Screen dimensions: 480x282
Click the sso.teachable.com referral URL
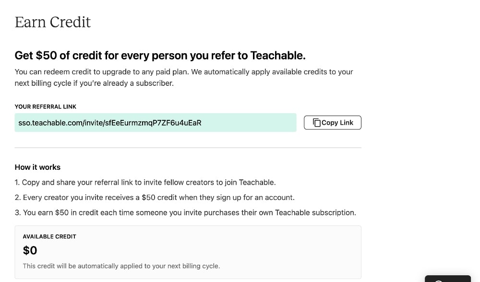point(110,123)
